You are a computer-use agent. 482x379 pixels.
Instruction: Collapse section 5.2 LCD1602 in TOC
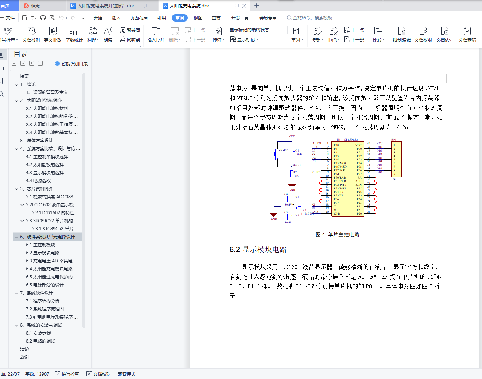[x=22, y=205]
